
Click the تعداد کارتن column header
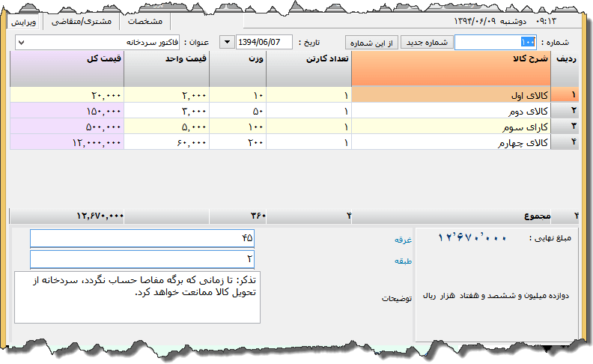[x=308, y=69]
